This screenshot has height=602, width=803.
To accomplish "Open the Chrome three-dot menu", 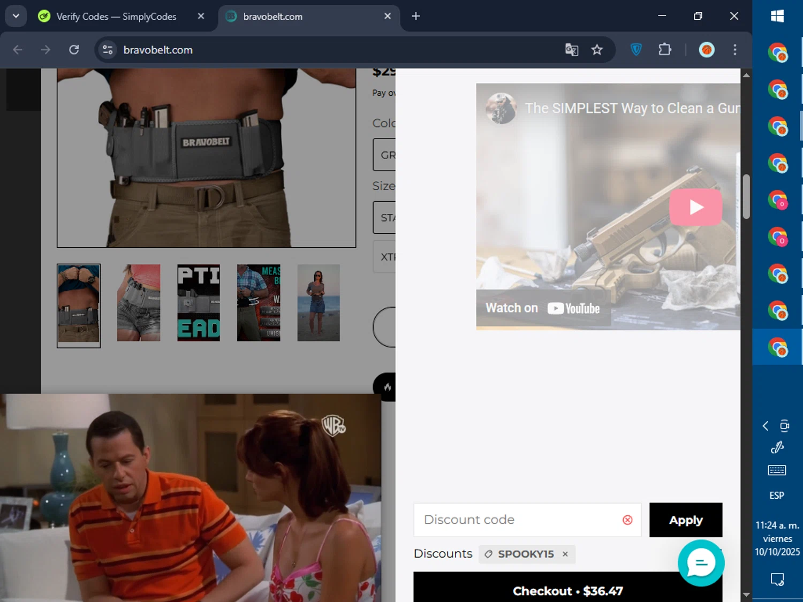I will [x=735, y=50].
